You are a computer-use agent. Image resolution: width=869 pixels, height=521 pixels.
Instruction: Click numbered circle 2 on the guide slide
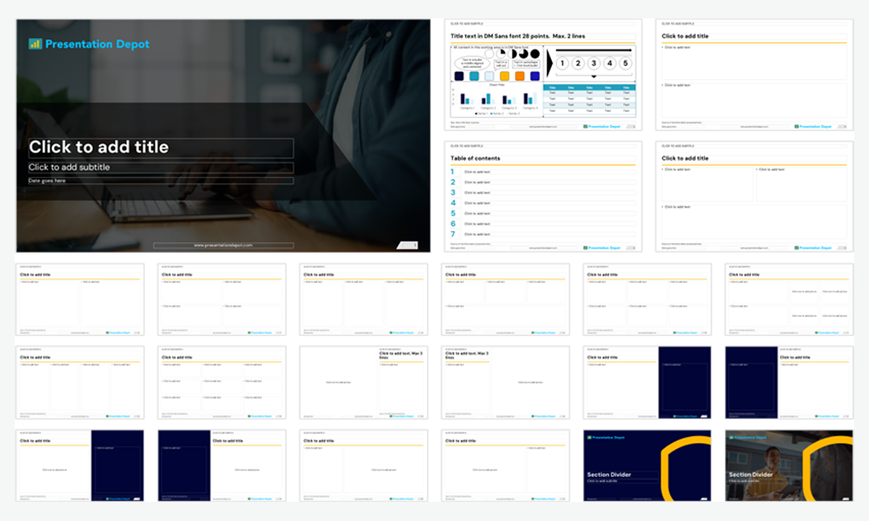(x=578, y=63)
